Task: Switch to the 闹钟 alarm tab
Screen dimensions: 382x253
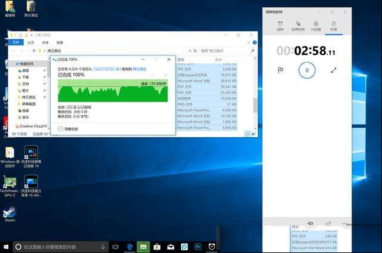Action: pyautogui.click(x=280, y=26)
